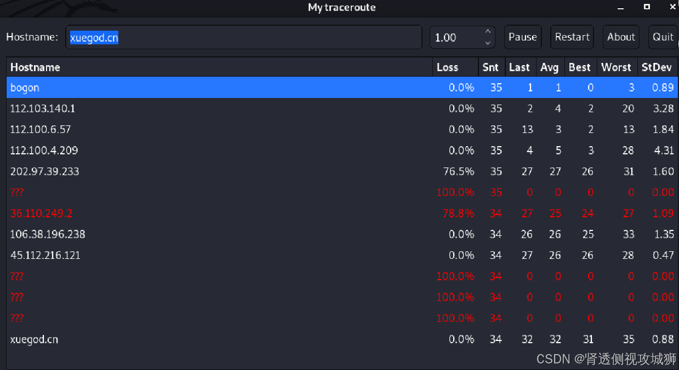The width and height of the screenshot is (679, 370).
Task: Select the xuegod.cn row in the table
Action: tap(342, 339)
